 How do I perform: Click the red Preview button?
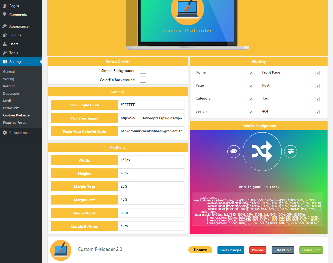click(x=258, y=250)
